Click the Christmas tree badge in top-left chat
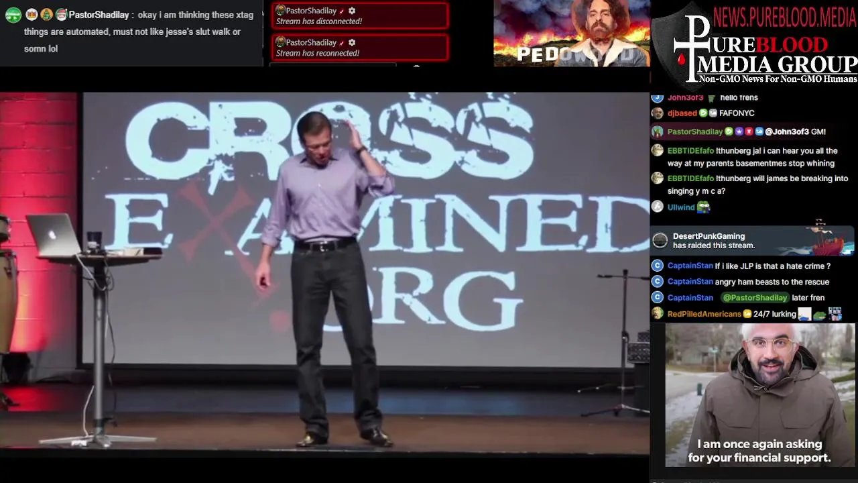The width and height of the screenshot is (858, 483). [46, 15]
